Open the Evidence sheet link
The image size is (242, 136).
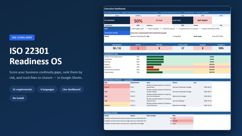pos(138,16)
